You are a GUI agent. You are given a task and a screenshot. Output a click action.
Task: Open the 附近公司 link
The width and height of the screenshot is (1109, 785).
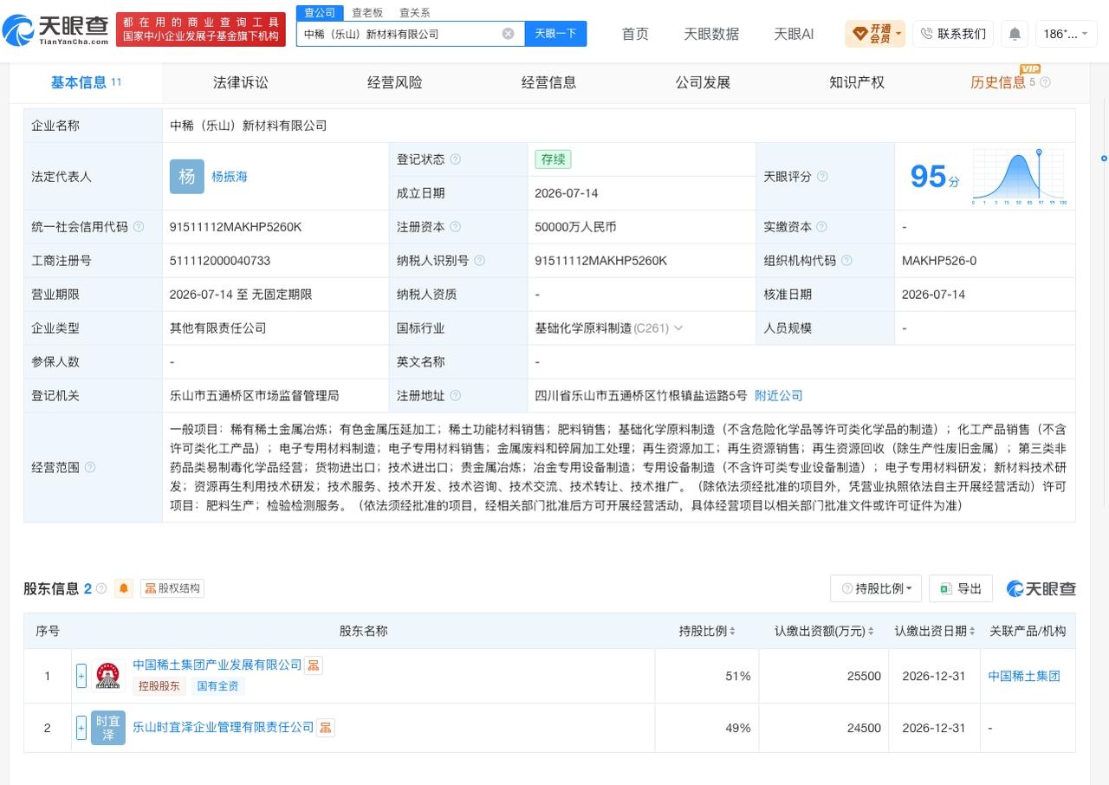pyautogui.click(x=779, y=395)
